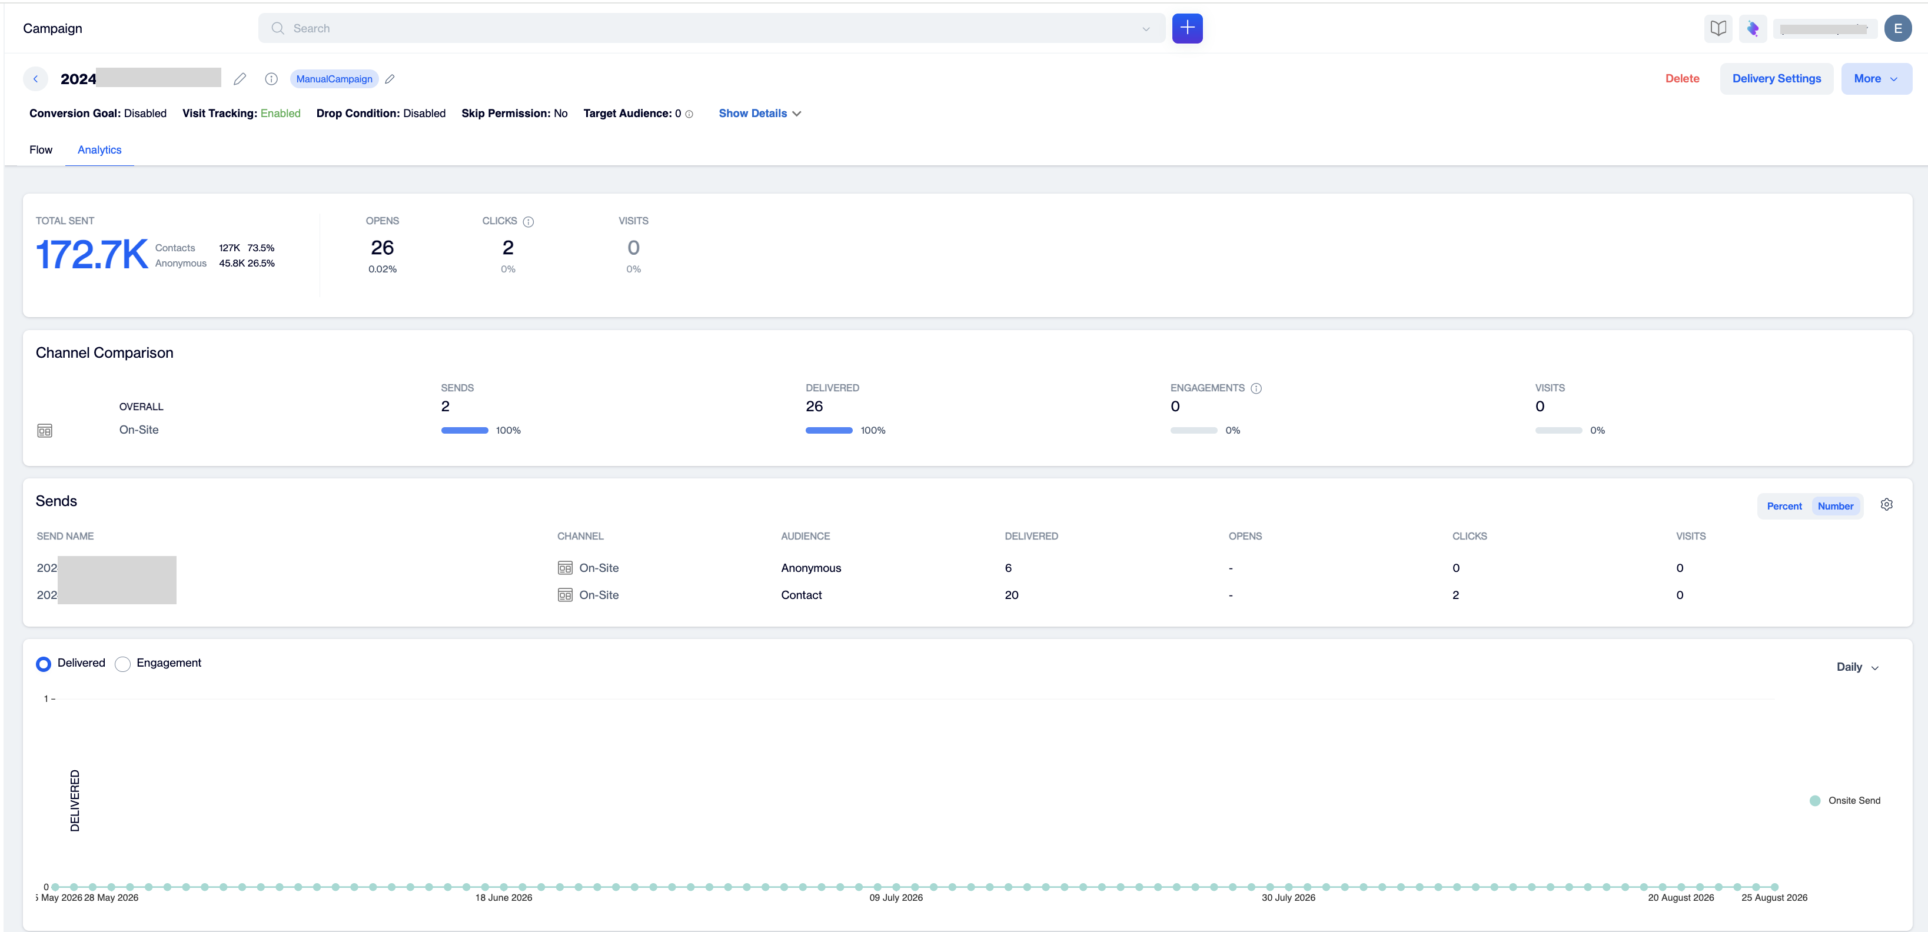Click chart point at 30 July 2026

click(1288, 887)
